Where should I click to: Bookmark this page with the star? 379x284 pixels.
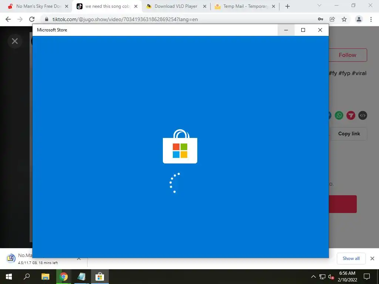click(x=344, y=19)
